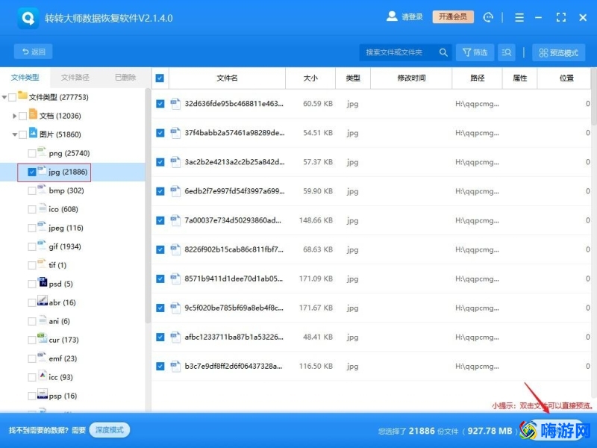Click the 请登录 login link

(412, 16)
